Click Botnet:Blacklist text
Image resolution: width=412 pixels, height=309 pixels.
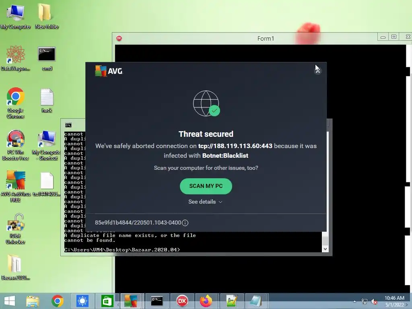(225, 156)
